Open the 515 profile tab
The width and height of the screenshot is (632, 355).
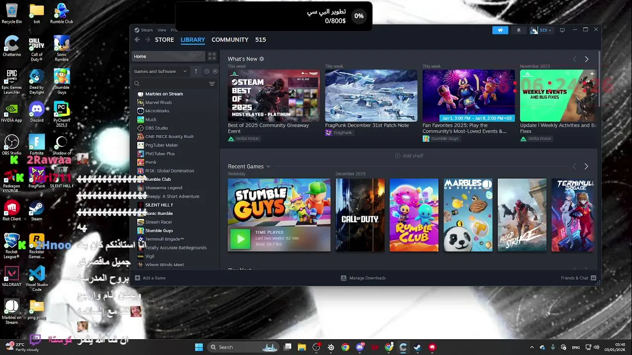260,40
